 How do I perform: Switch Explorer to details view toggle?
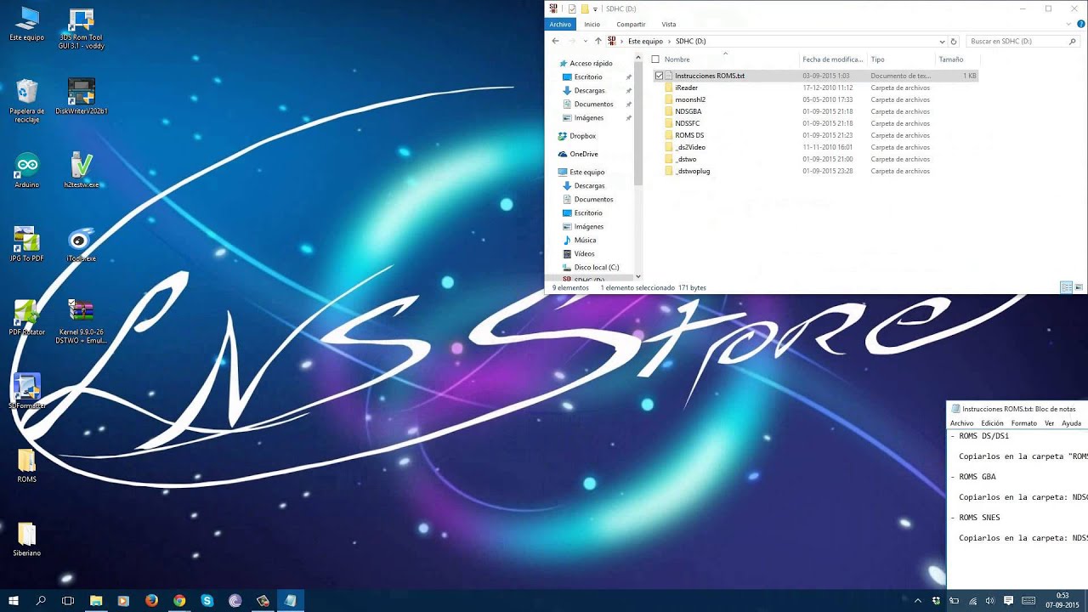coord(1066,287)
